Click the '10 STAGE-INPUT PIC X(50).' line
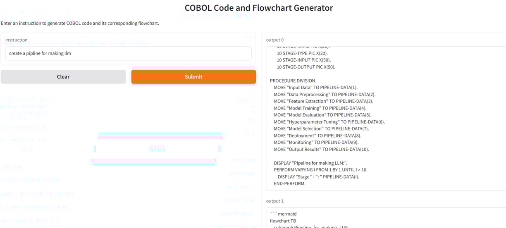This screenshot has height=228, width=506. [304, 60]
